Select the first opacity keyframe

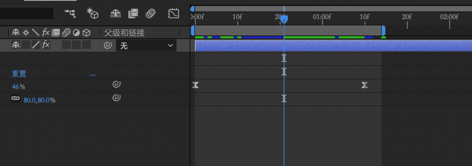tap(195, 85)
